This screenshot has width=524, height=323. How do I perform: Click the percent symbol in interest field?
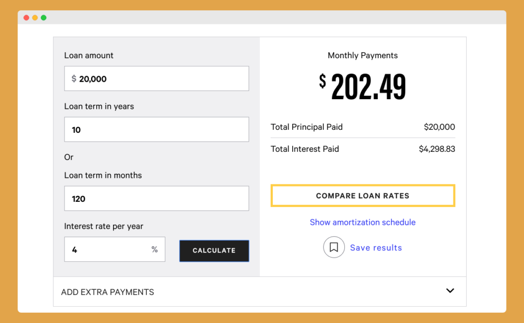click(x=155, y=249)
